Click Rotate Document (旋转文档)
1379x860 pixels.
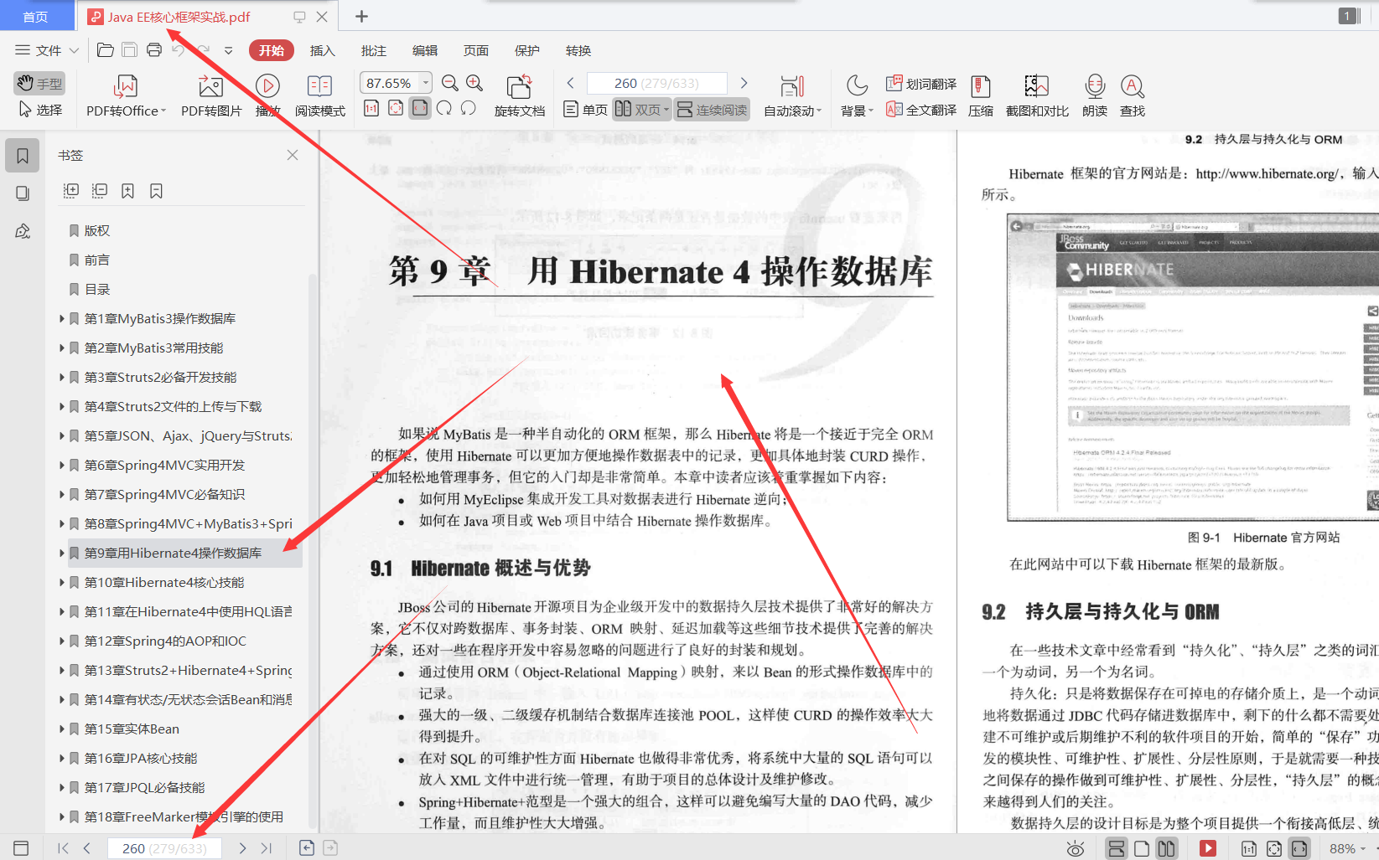tap(519, 96)
